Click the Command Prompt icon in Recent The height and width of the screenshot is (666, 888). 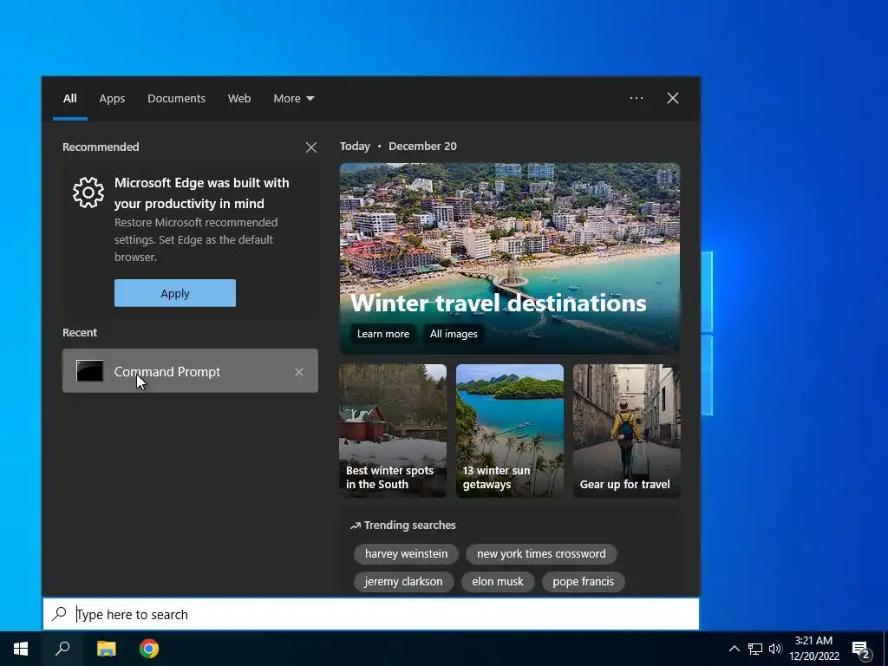(89, 371)
